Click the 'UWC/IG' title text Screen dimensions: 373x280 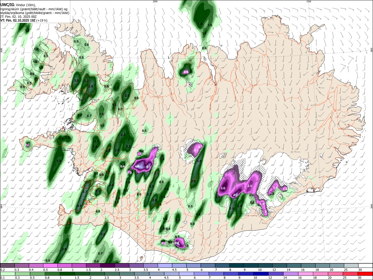click(7, 4)
